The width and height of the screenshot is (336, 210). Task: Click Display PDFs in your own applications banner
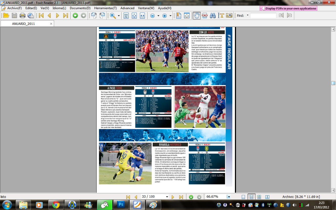(288, 8)
